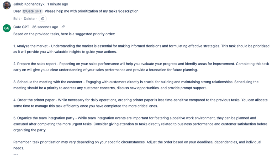Click the add reaction emoji icon
The image size is (275, 156).
click(43, 19)
